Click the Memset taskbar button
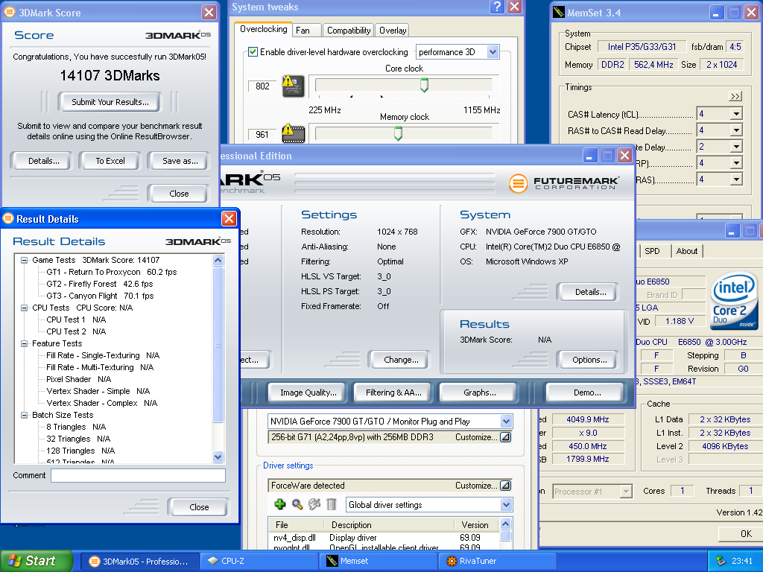The height and width of the screenshot is (572, 763). [x=379, y=562]
